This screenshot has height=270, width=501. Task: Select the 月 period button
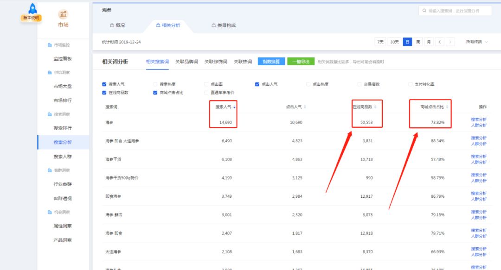click(429, 42)
